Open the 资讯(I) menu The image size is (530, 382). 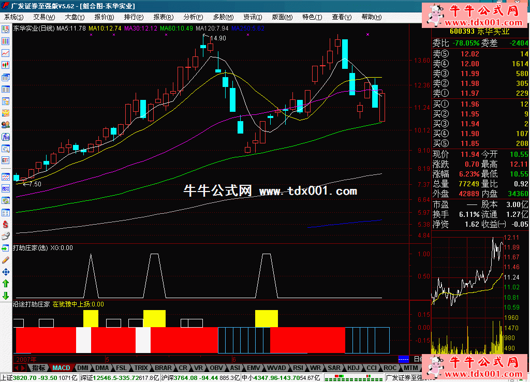[x=253, y=17]
